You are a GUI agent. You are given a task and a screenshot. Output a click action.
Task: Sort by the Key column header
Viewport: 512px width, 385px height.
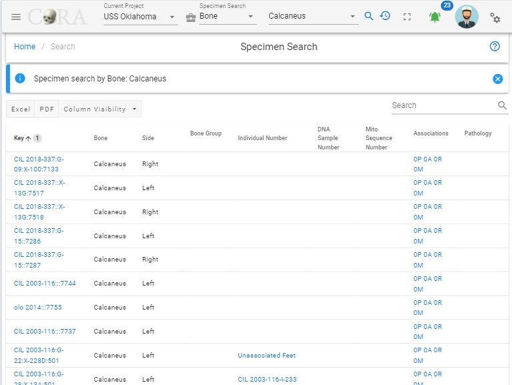pos(19,138)
